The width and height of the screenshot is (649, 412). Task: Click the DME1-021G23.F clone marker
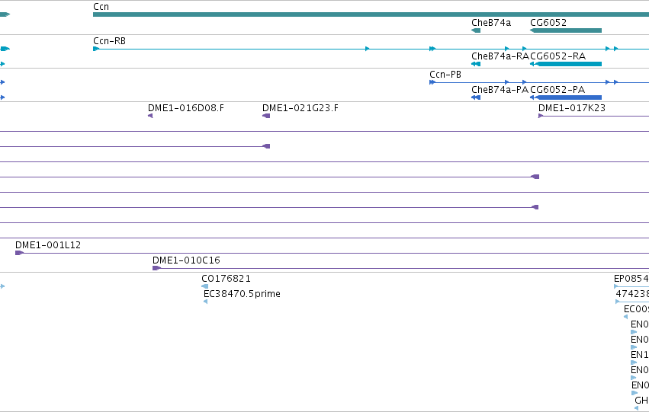266,116
